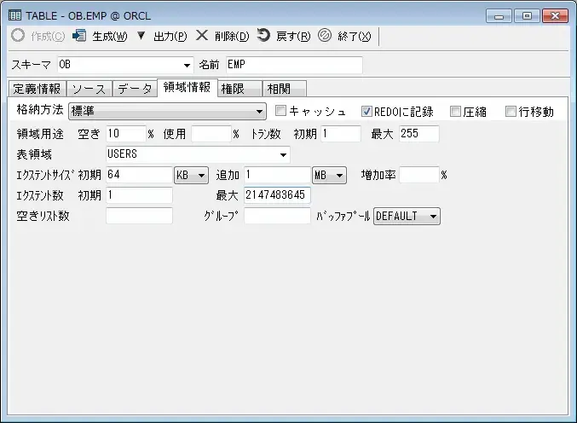577x423 pixels.
Task: Open the 出力(P) output arrow
Action: click(141, 36)
